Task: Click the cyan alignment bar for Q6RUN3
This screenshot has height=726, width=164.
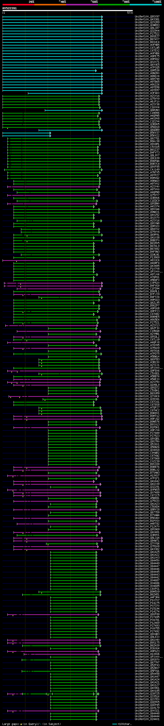Action: [x=74, y=110]
